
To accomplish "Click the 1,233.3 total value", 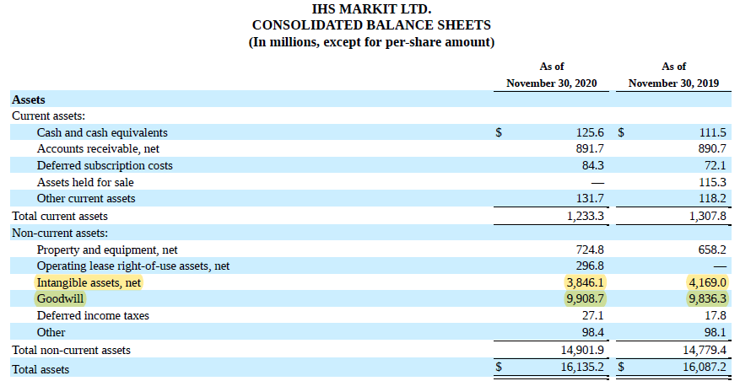I will coord(586,217).
